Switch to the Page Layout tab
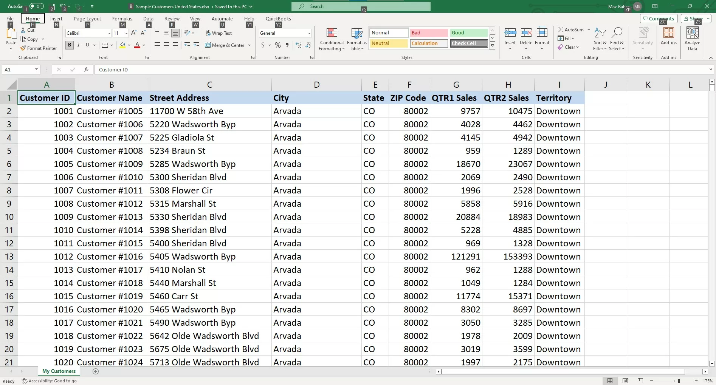The image size is (716, 385). (87, 19)
